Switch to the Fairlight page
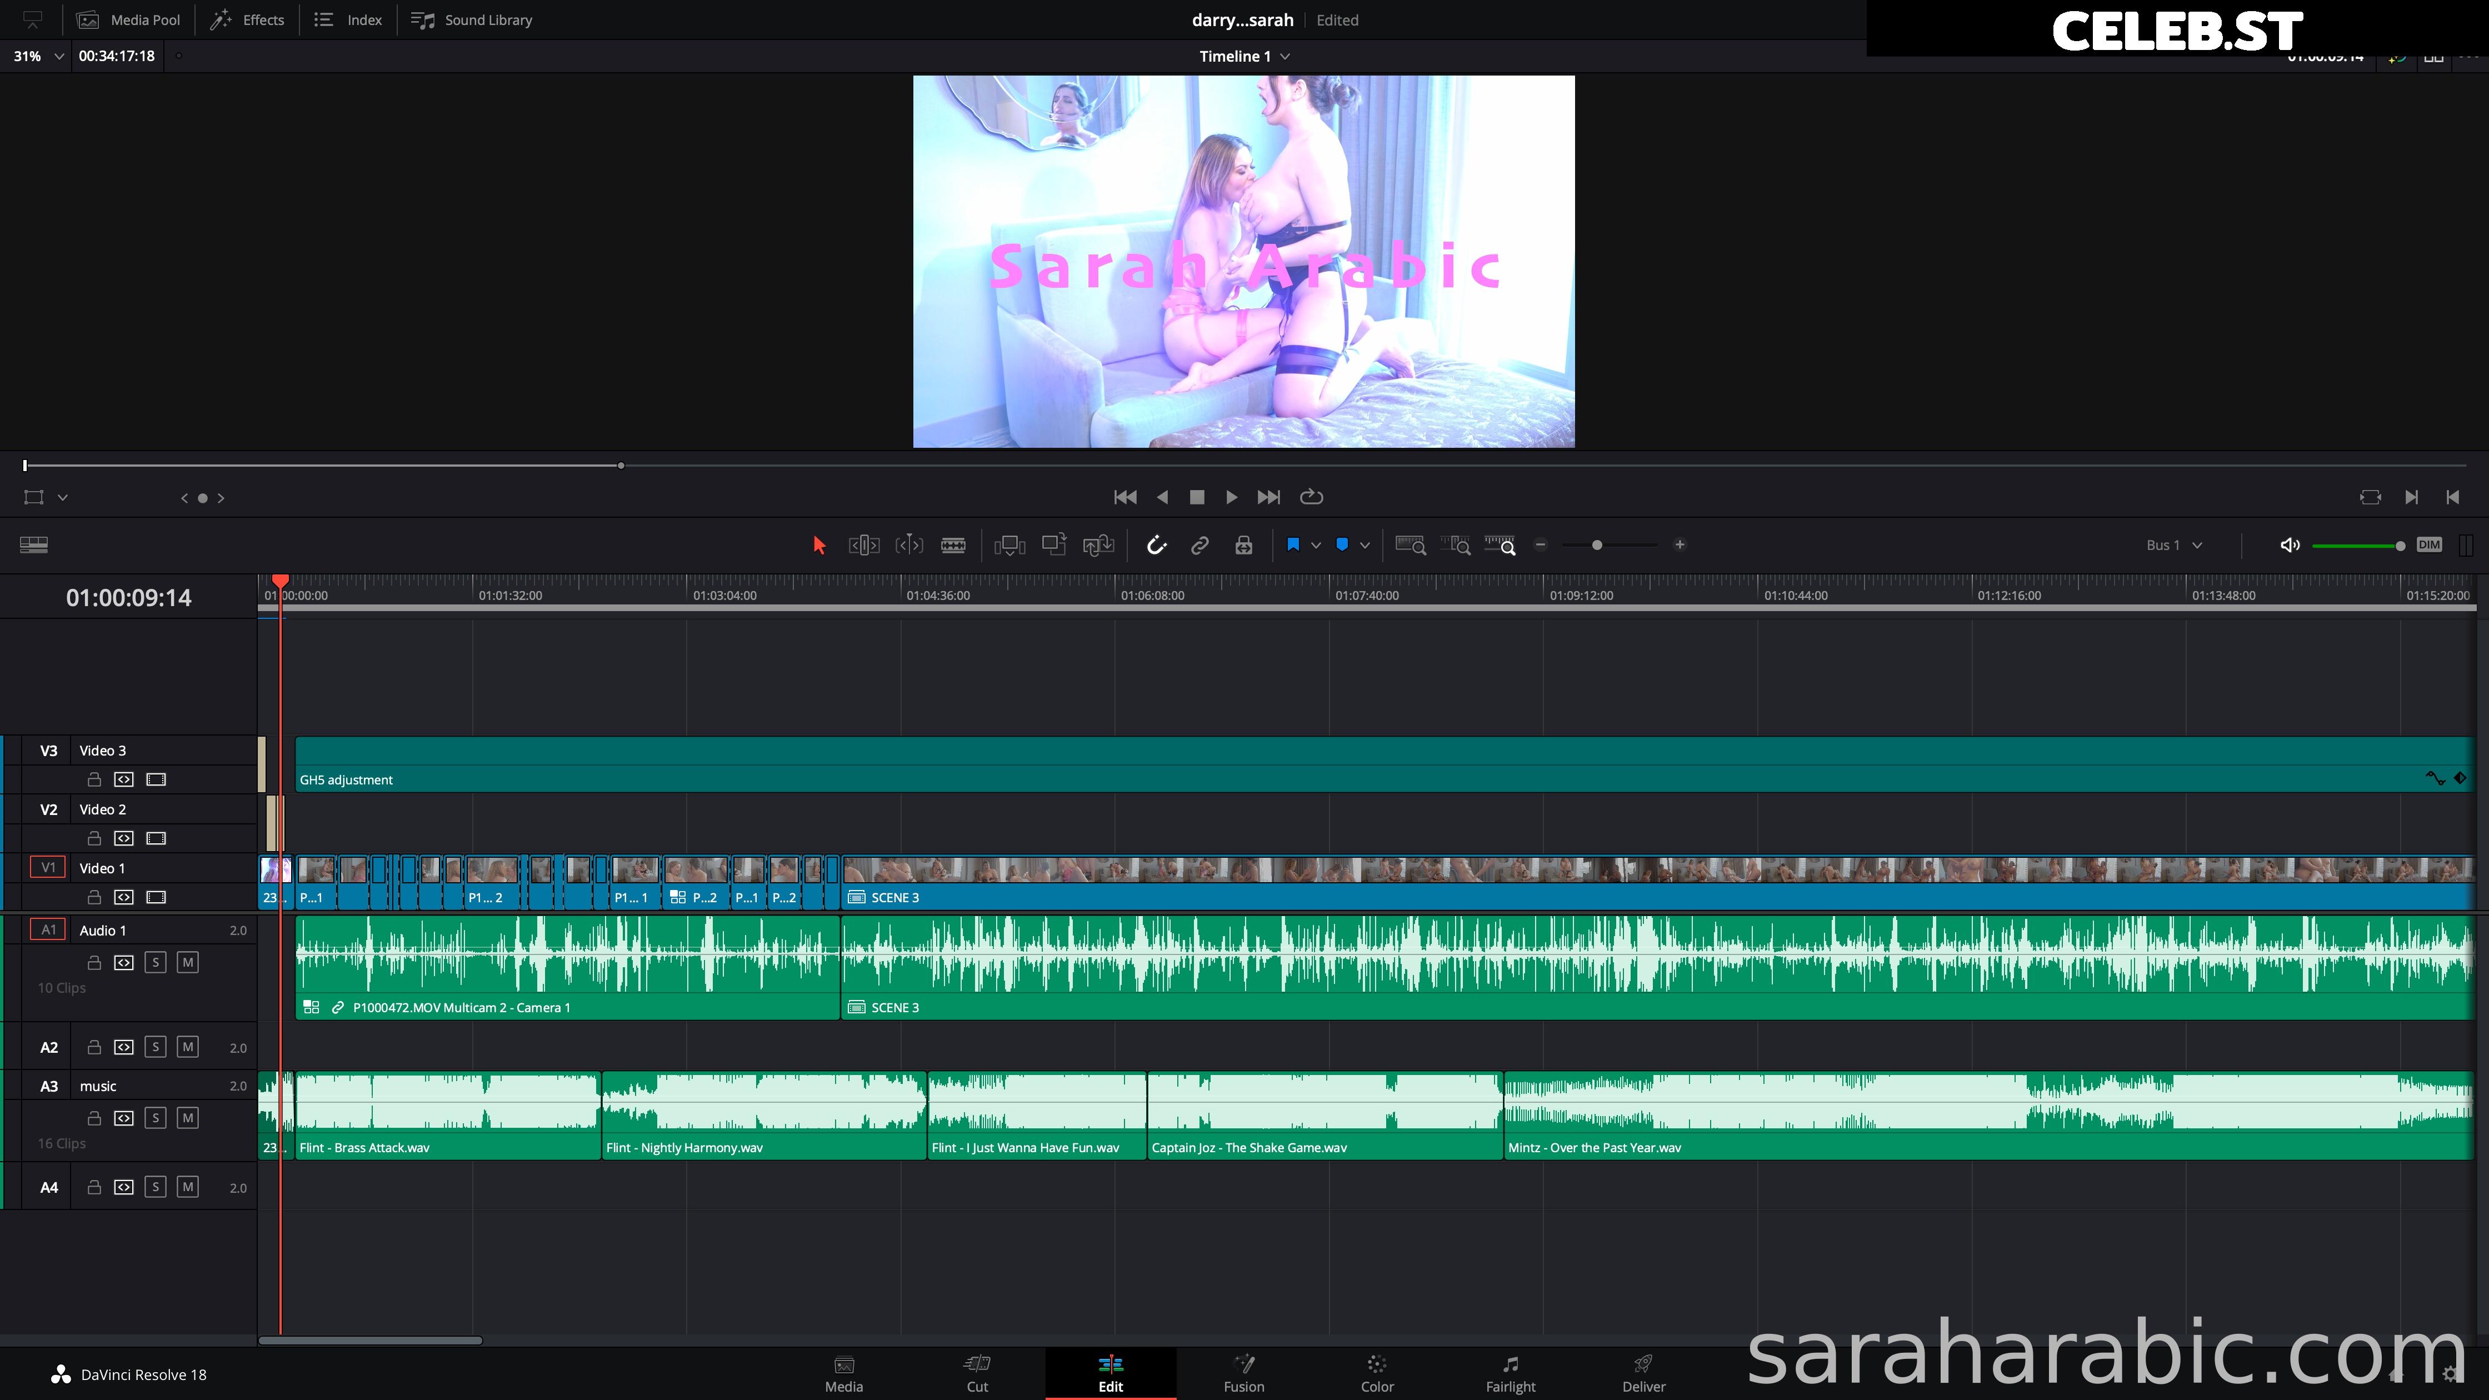 (1510, 1374)
